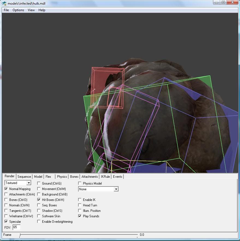Image resolution: width=240 pixels, height=241 pixels.
Task: Minimize the model viewer window
Action: (x=217, y=2)
